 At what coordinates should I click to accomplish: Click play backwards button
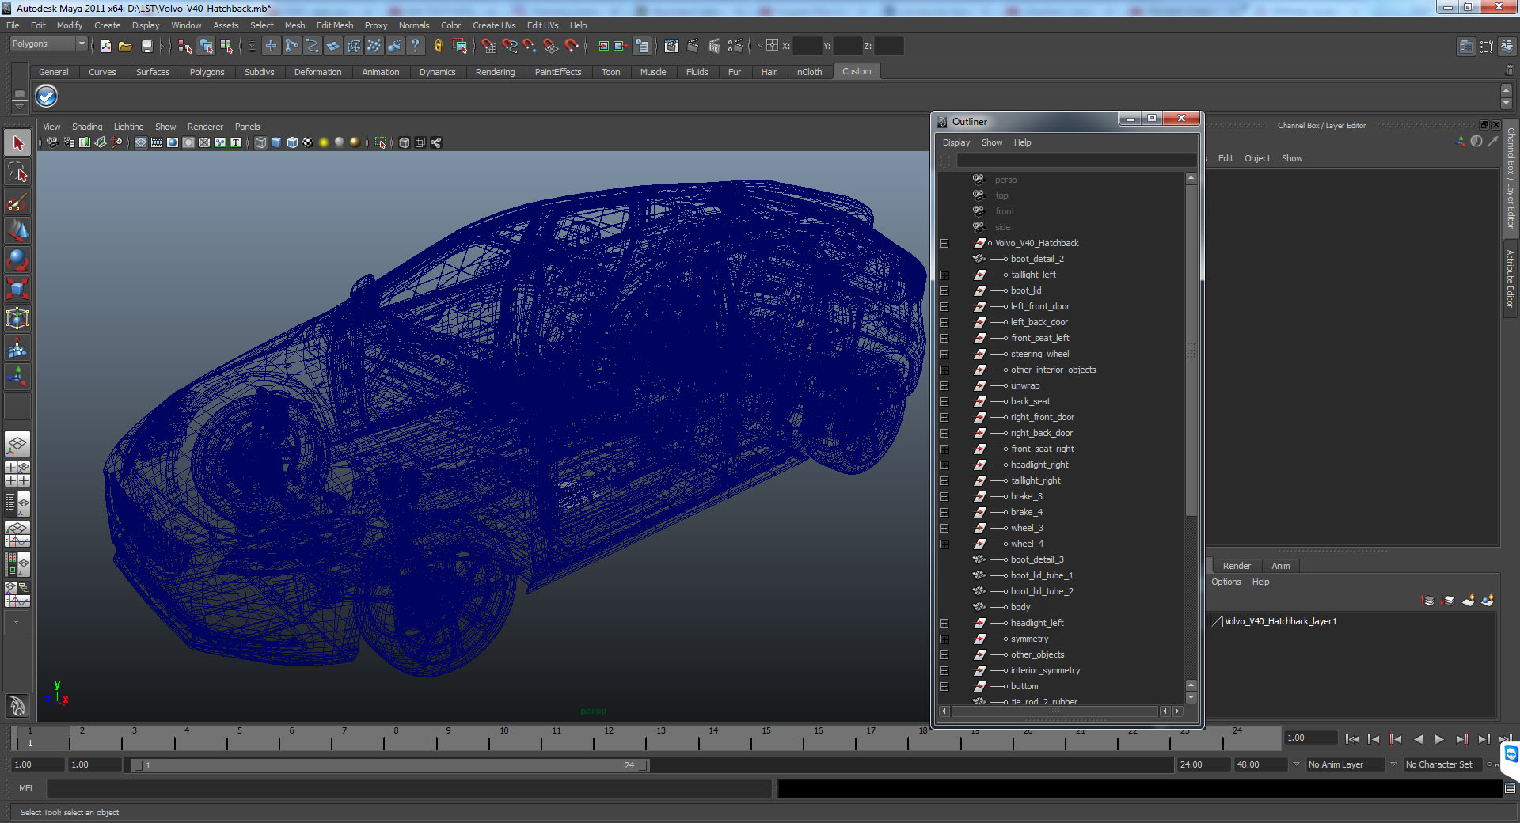pyautogui.click(x=1418, y=739)
